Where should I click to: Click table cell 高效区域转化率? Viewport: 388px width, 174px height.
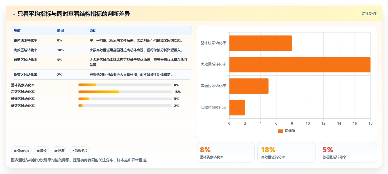coord(26,50)
